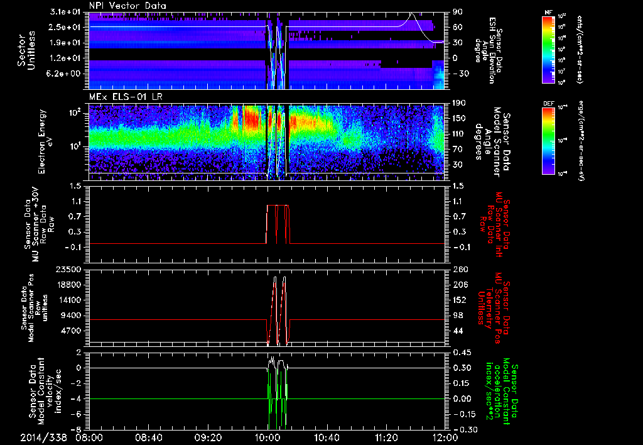This screenshot has width=643, height=445.
Task: Click the 3.1e+01 sector tick value
Action: (66, 12)
